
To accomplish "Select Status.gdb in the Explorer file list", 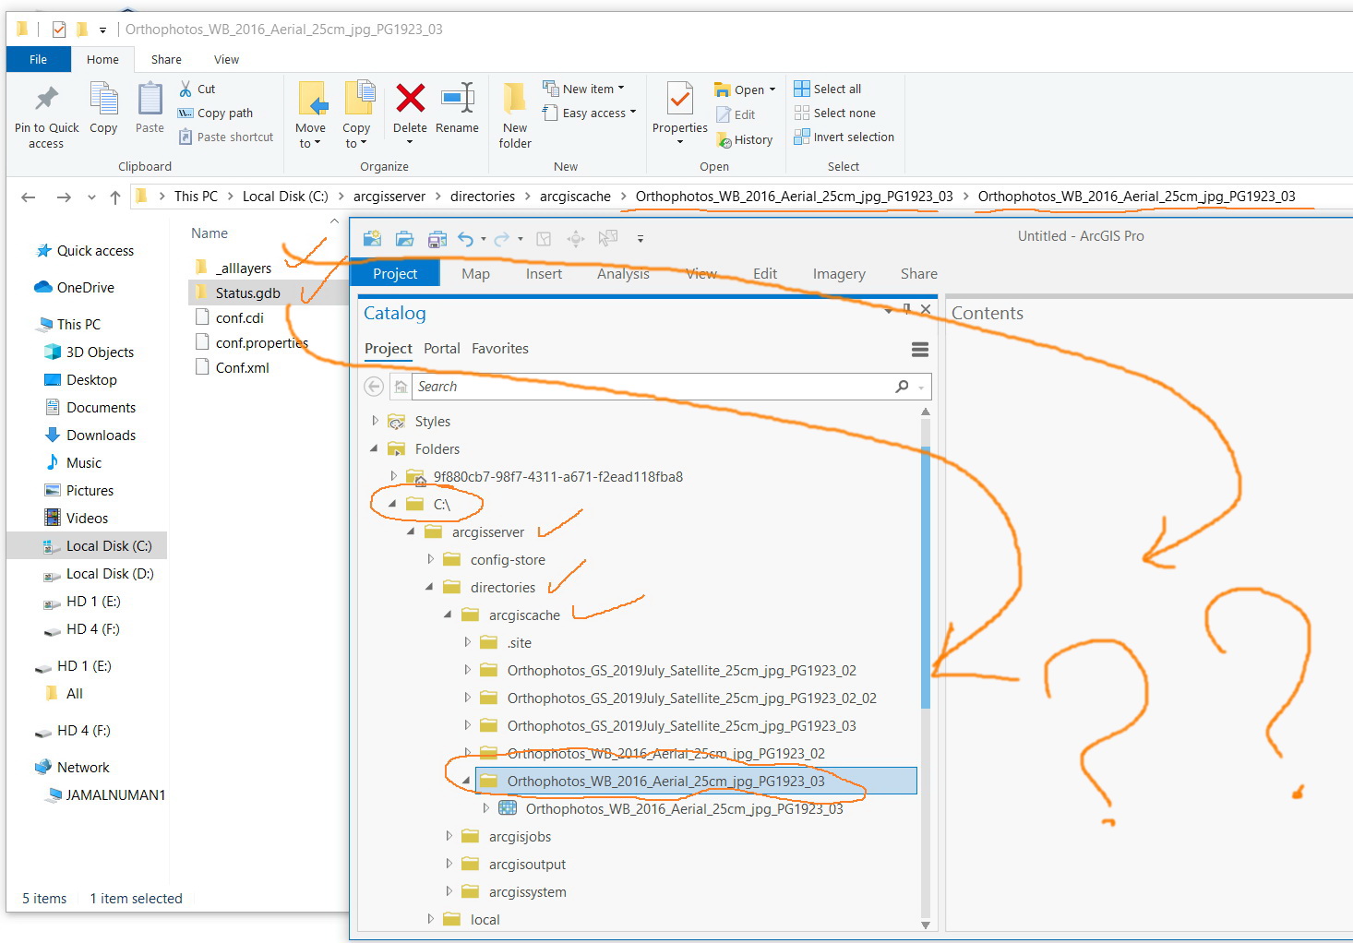I will click(247, 293).
